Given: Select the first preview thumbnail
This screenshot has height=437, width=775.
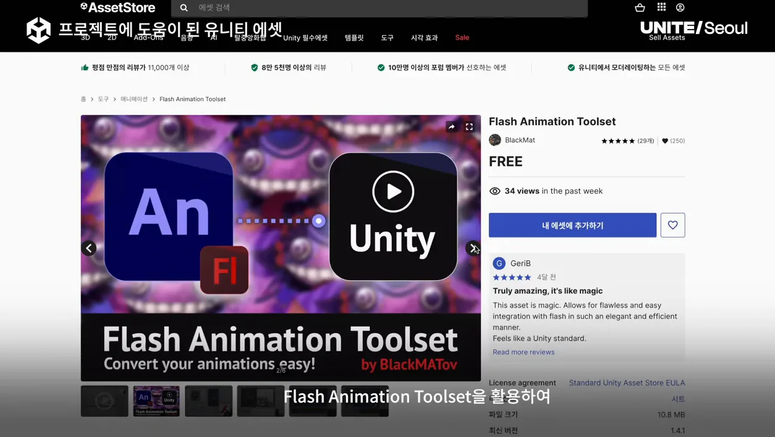Looking at the screenshot, I should [x=104, y=401].
